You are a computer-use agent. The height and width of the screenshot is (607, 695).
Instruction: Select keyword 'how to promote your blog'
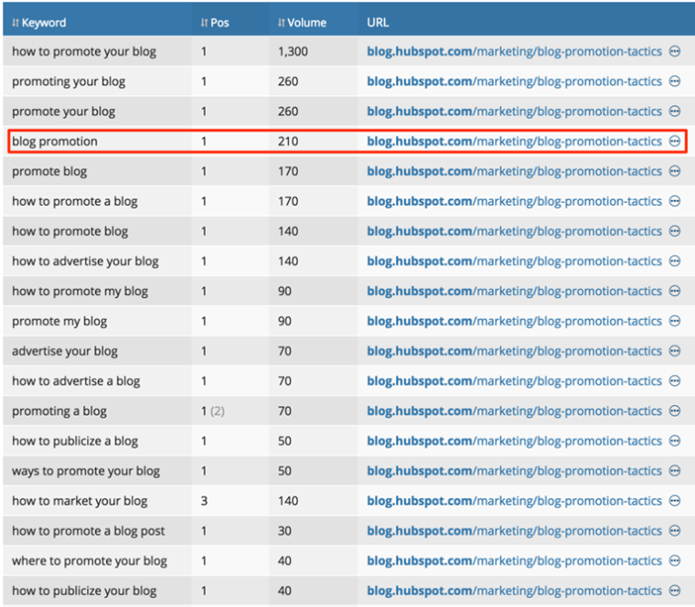pyautogui.click(x=84, y=51)
